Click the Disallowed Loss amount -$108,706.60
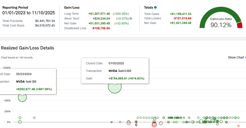The image size is (246, 128). click(x=101, y=28)
